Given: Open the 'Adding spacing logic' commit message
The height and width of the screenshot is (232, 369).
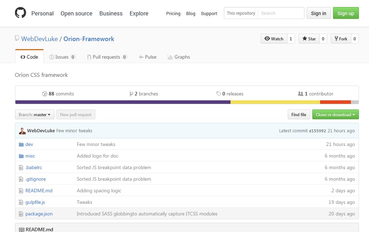Looking at the screenshot, I should tap(99, 191).
